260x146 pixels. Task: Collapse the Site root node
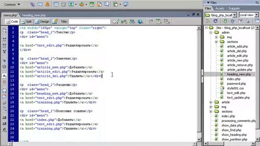click(206, 28)
